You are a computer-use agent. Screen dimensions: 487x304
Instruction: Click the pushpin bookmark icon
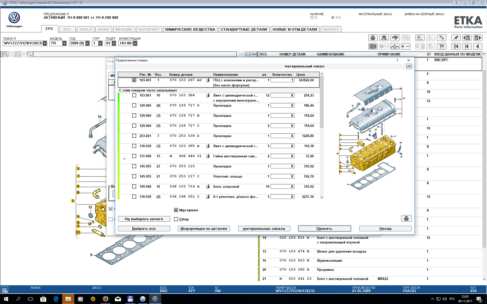coord(456,38)
